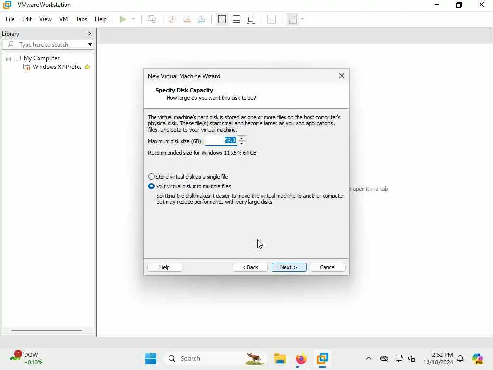Viewport: 493px width, 370px height.
Task: Show hidden system tray icons
Action: (369, 358)
